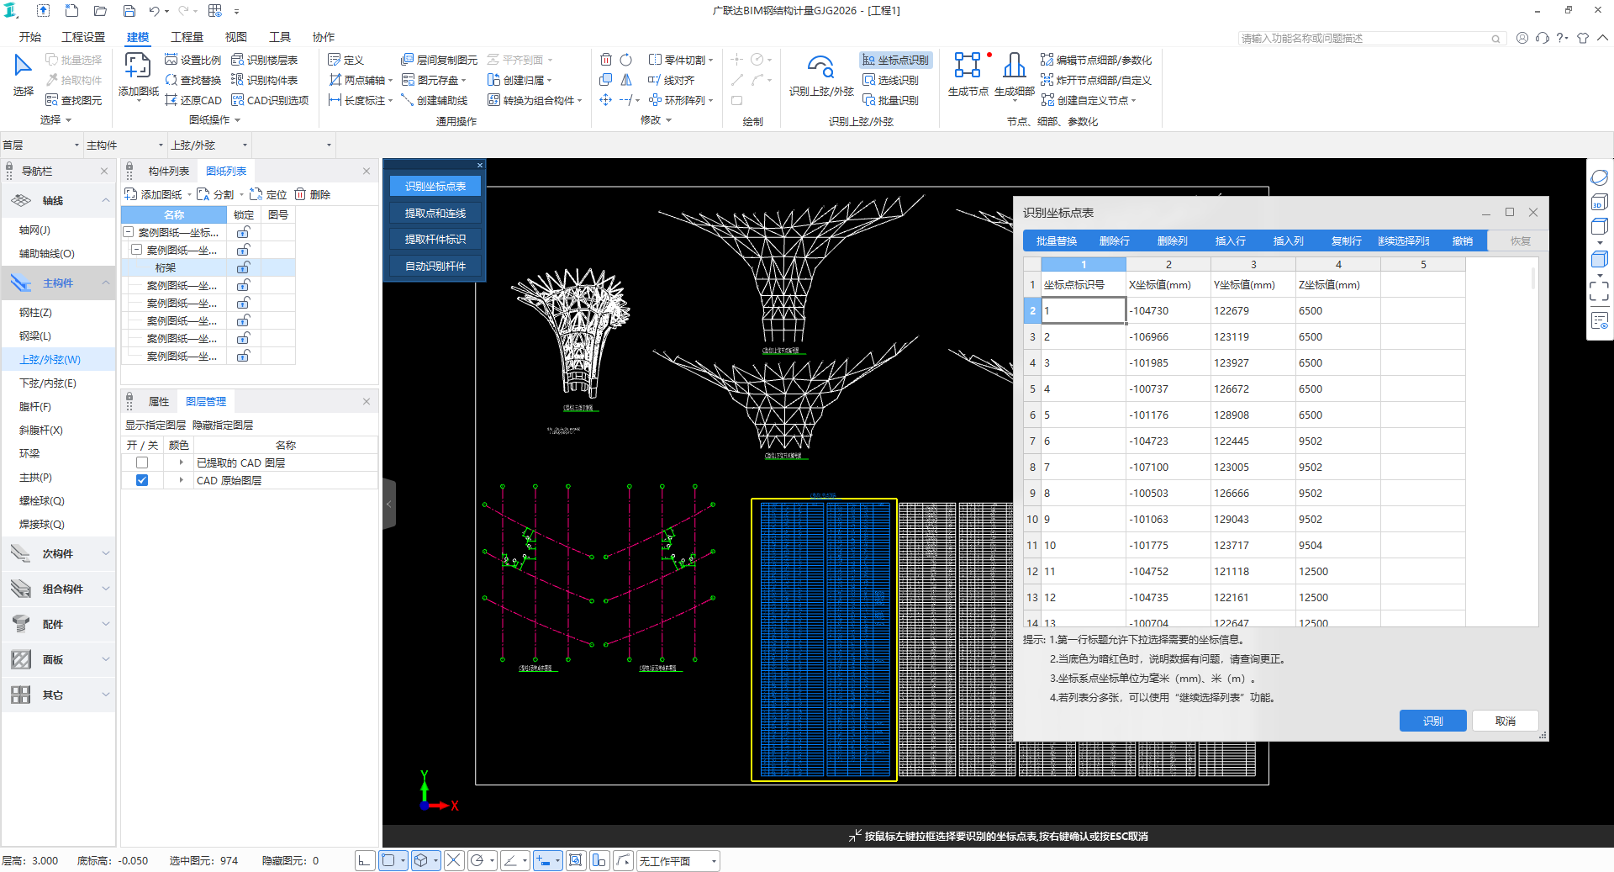Click X坐标值 -106966 cell
Screen dimensions: 1614x872
1168,336
